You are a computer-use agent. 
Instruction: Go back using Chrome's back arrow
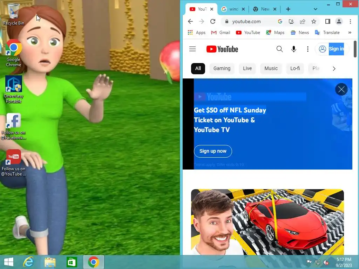190,21
